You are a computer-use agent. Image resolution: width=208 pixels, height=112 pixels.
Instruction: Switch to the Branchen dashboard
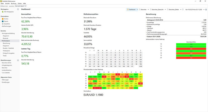[144, 10]
